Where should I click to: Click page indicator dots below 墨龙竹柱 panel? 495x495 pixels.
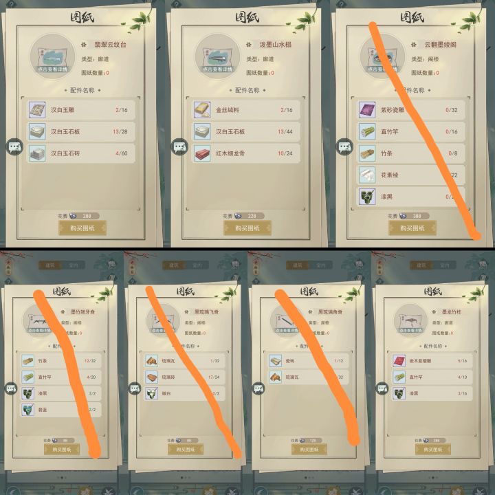[x=433, y=478]
